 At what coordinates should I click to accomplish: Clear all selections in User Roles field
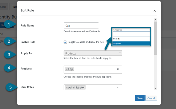118,87
